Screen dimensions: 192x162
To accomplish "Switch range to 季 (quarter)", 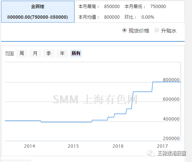I will coord(49,54).
